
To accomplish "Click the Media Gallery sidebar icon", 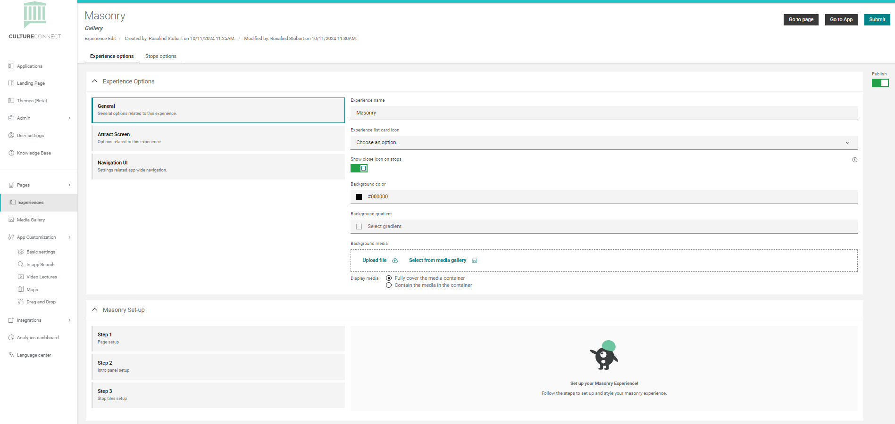I will pos(11,220).
